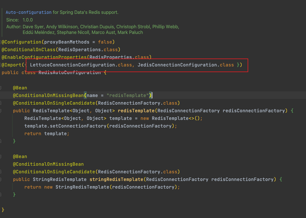306x218 pixels.
Task: Click the redisConnectionFactory parameter of redisTemplate method
Action: tap(254, 111)
